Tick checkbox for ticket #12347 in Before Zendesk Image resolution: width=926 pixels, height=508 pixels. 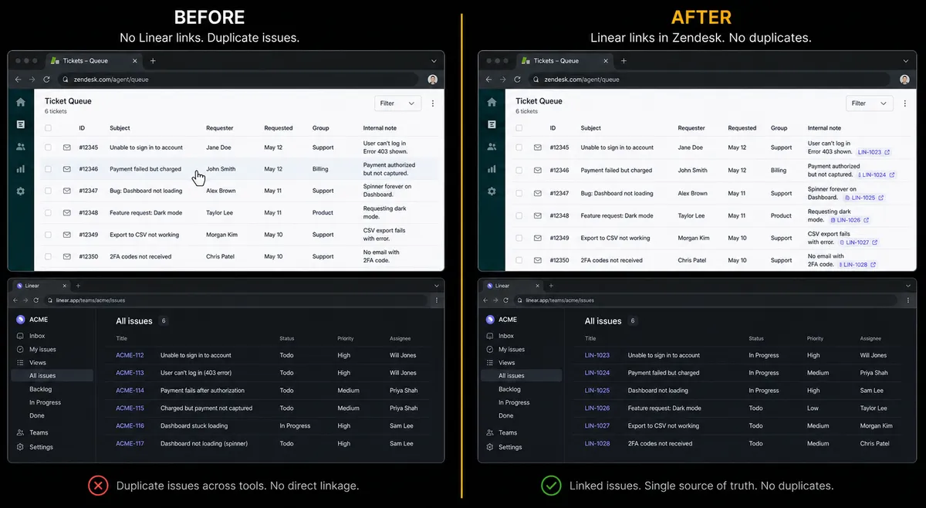click(49, 191)
